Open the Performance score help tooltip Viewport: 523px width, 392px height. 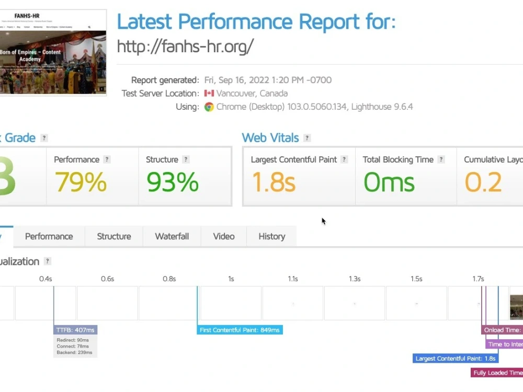[x=107, y=159]
